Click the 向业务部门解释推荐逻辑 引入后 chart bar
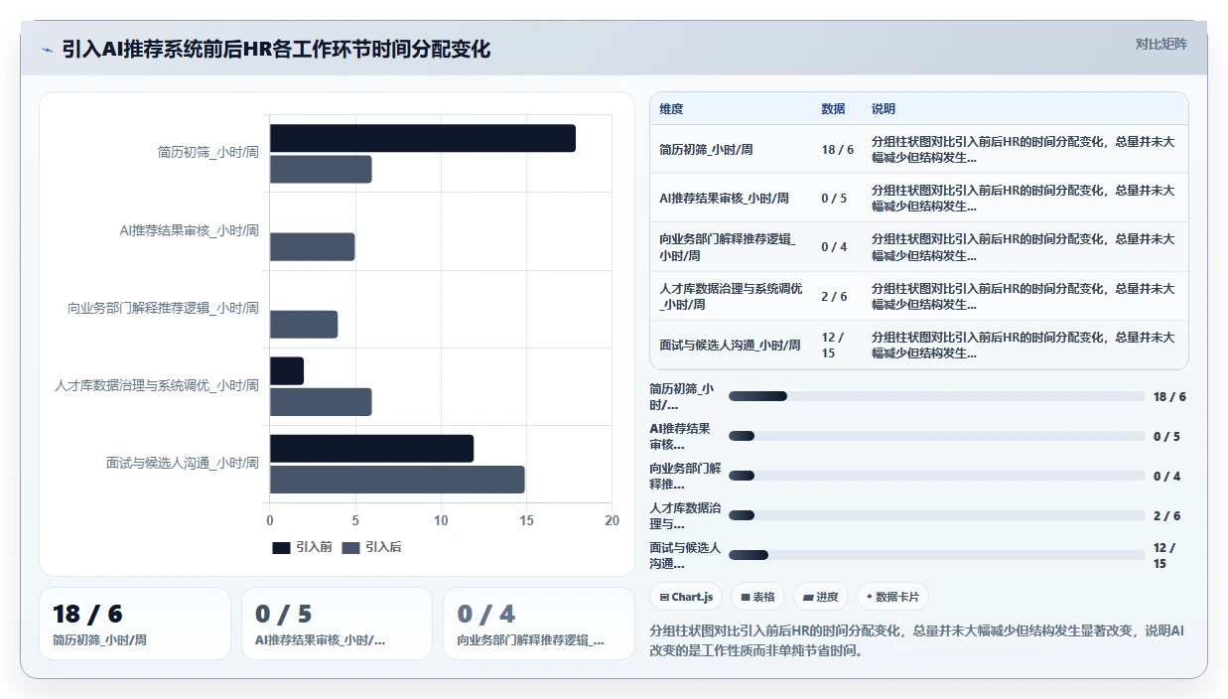This screenshot has height=699, width=1228. coord(304,325)
